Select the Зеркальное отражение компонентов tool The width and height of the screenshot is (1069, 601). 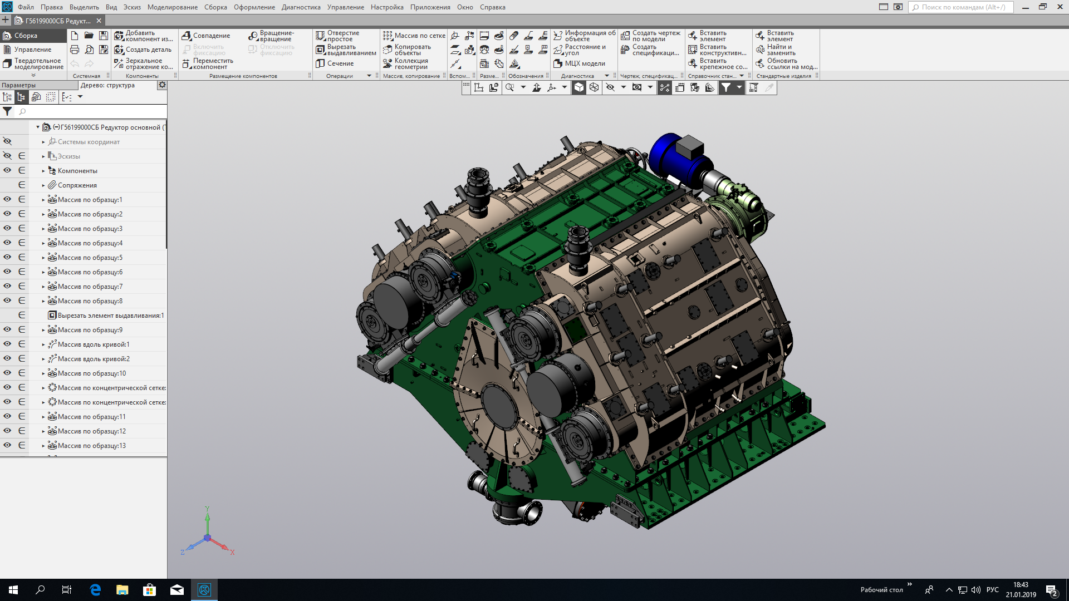click(119, 63)
